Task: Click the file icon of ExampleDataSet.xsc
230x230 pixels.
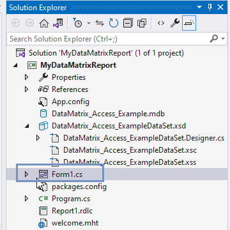Action: coord(54,150)
